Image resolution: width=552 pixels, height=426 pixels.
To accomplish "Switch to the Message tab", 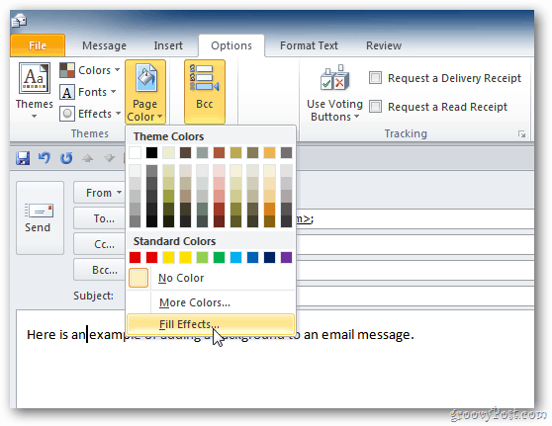I will (x=104, y=45).
